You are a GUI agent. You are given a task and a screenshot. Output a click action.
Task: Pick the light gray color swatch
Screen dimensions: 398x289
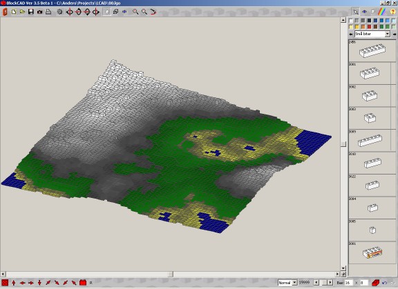357,21
